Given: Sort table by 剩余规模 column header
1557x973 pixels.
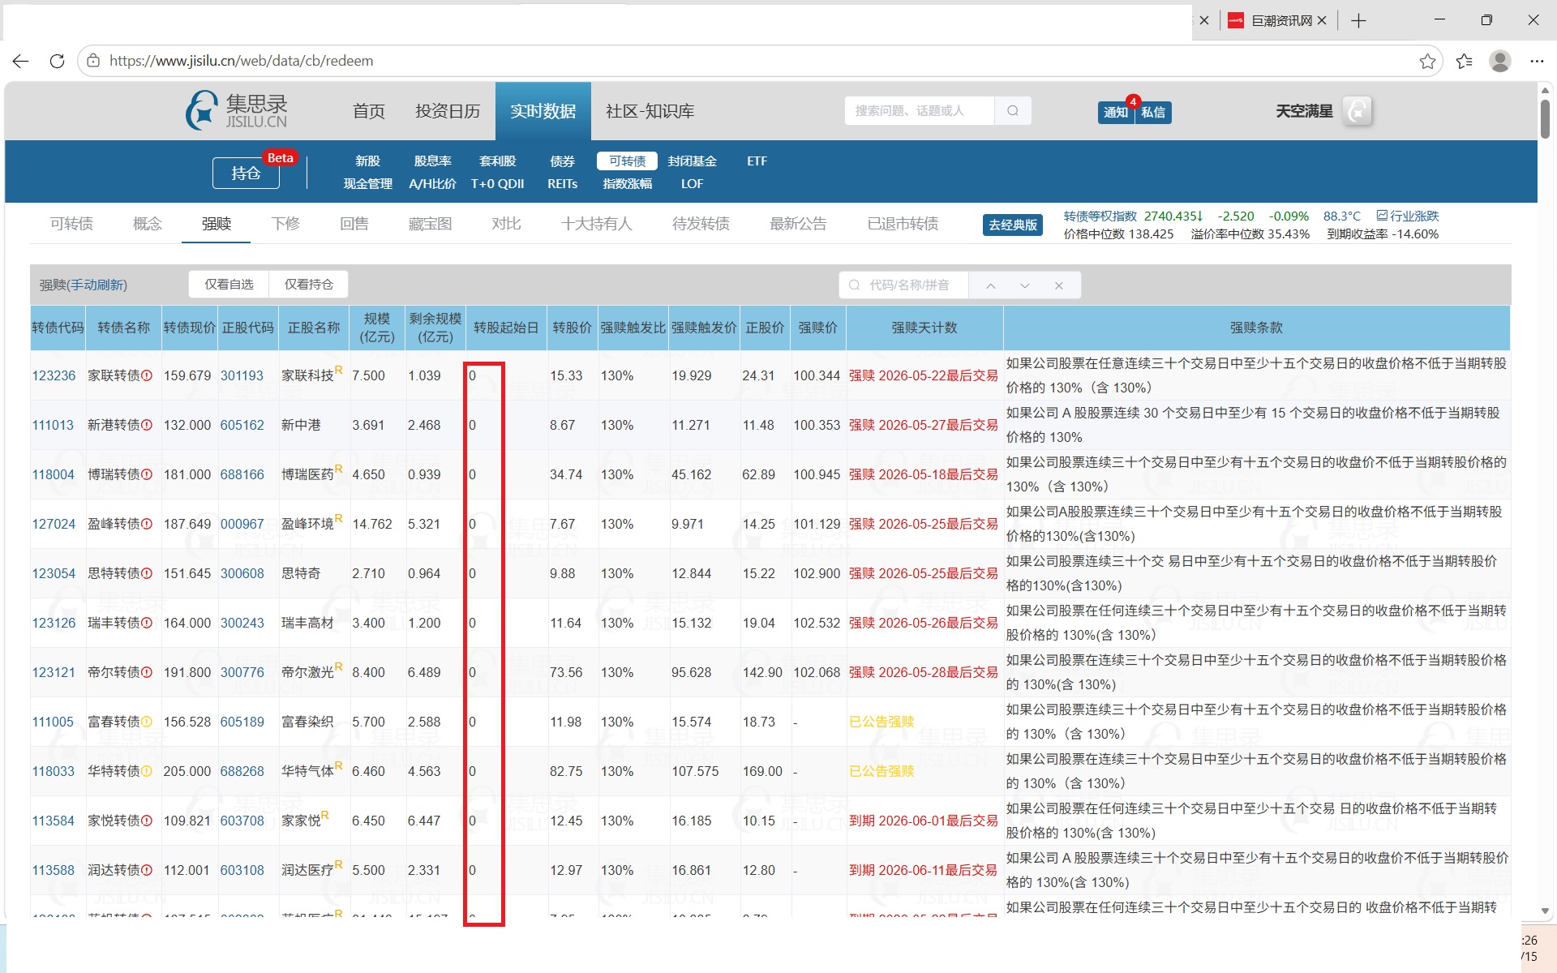Looking at the screenshot, I should coord(435,328).
